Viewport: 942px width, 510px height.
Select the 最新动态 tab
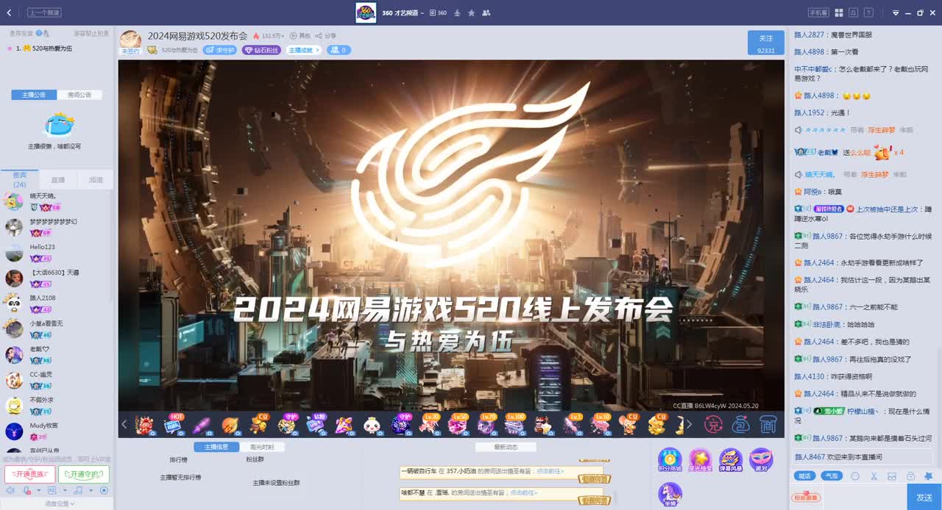click(506, 447)
